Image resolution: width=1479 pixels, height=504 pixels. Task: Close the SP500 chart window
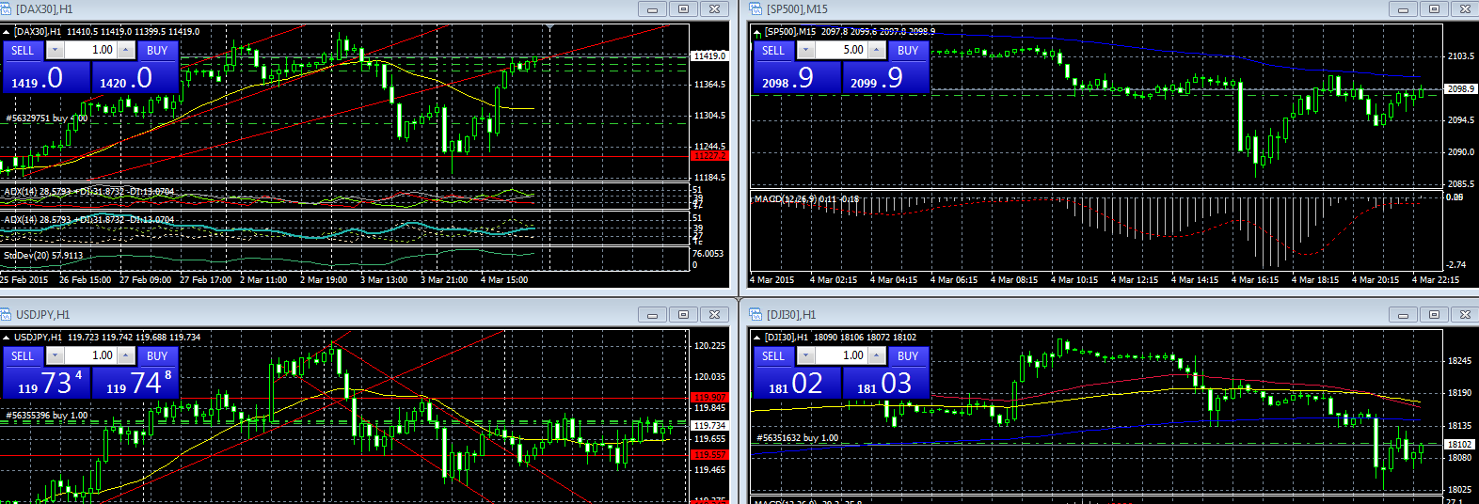[1465, 8]
